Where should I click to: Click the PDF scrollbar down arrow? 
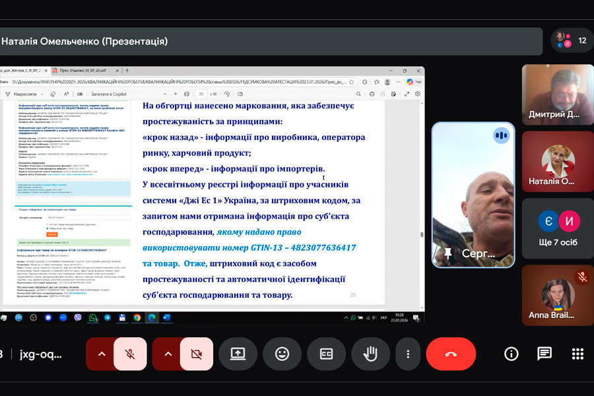(422, 308)
